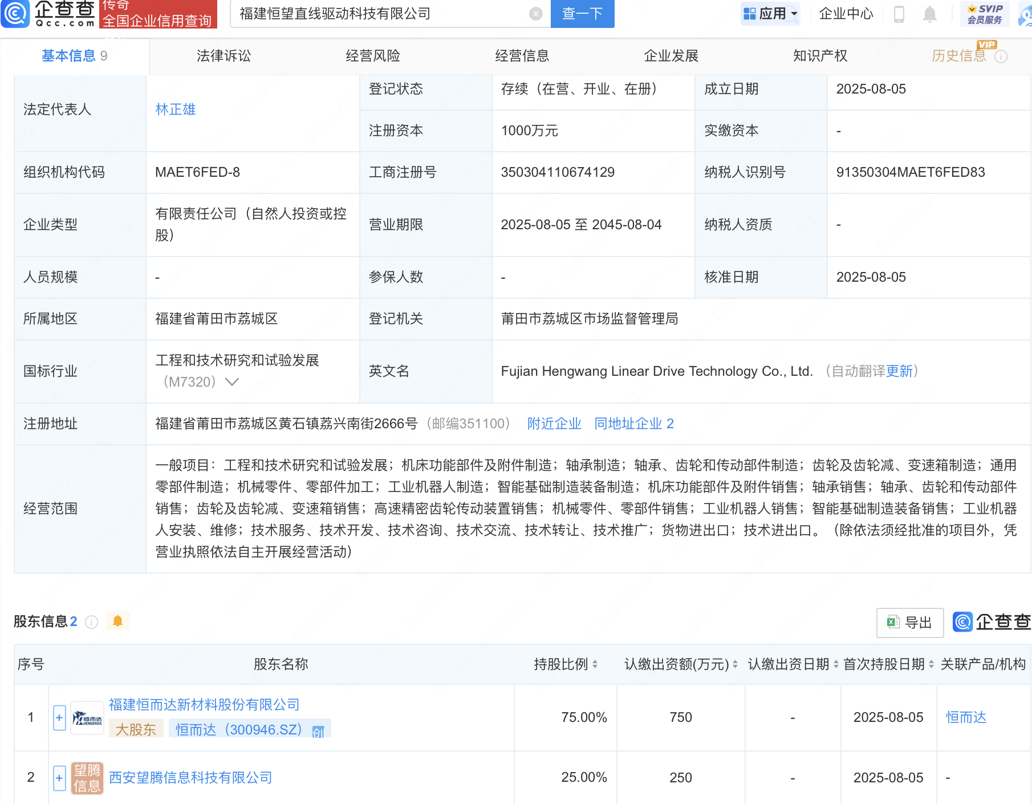
Task: Sort by 持股比例 column
Action: [x=595, y=664]
